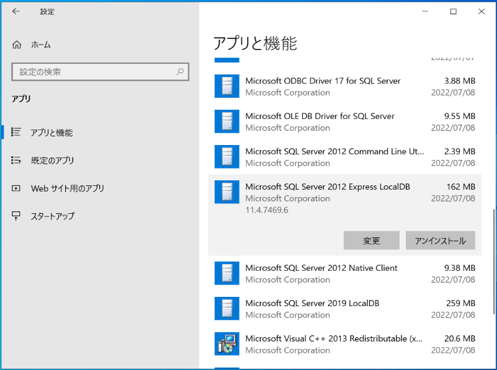
Task: Click Visual C++ 2013 Redistributable installer icon
Action: (226, 344)
